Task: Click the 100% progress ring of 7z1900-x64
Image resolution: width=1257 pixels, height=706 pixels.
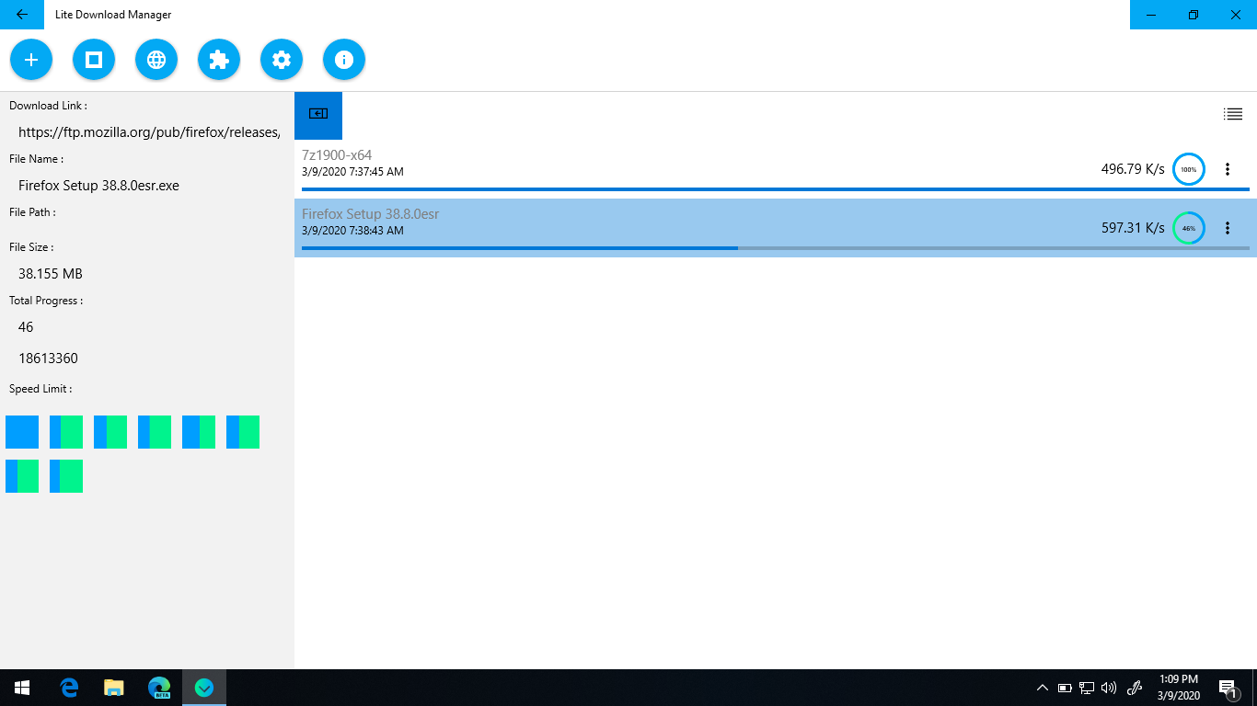Action: [x=1189, y=169]
